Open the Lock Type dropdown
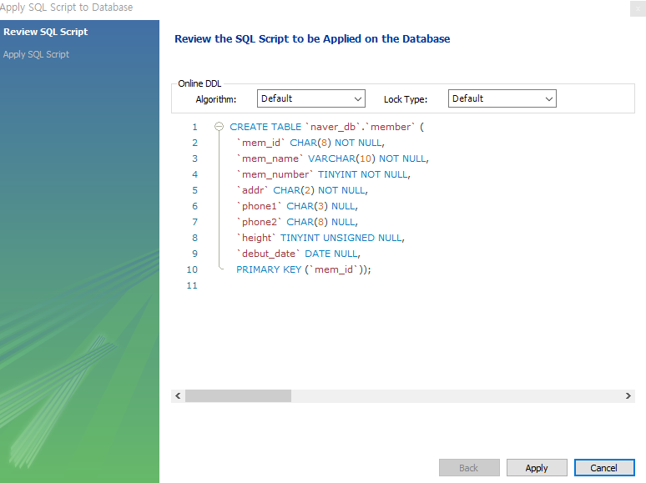 [x=502, y=98]
